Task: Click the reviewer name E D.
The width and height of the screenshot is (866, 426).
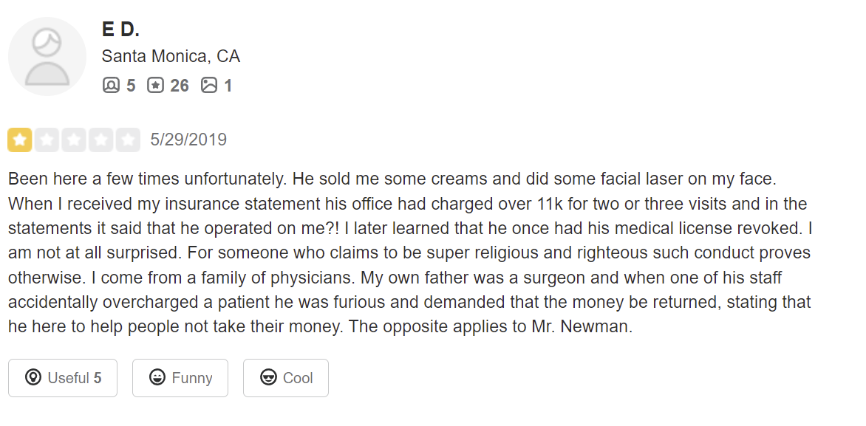Action: point(120,30)
